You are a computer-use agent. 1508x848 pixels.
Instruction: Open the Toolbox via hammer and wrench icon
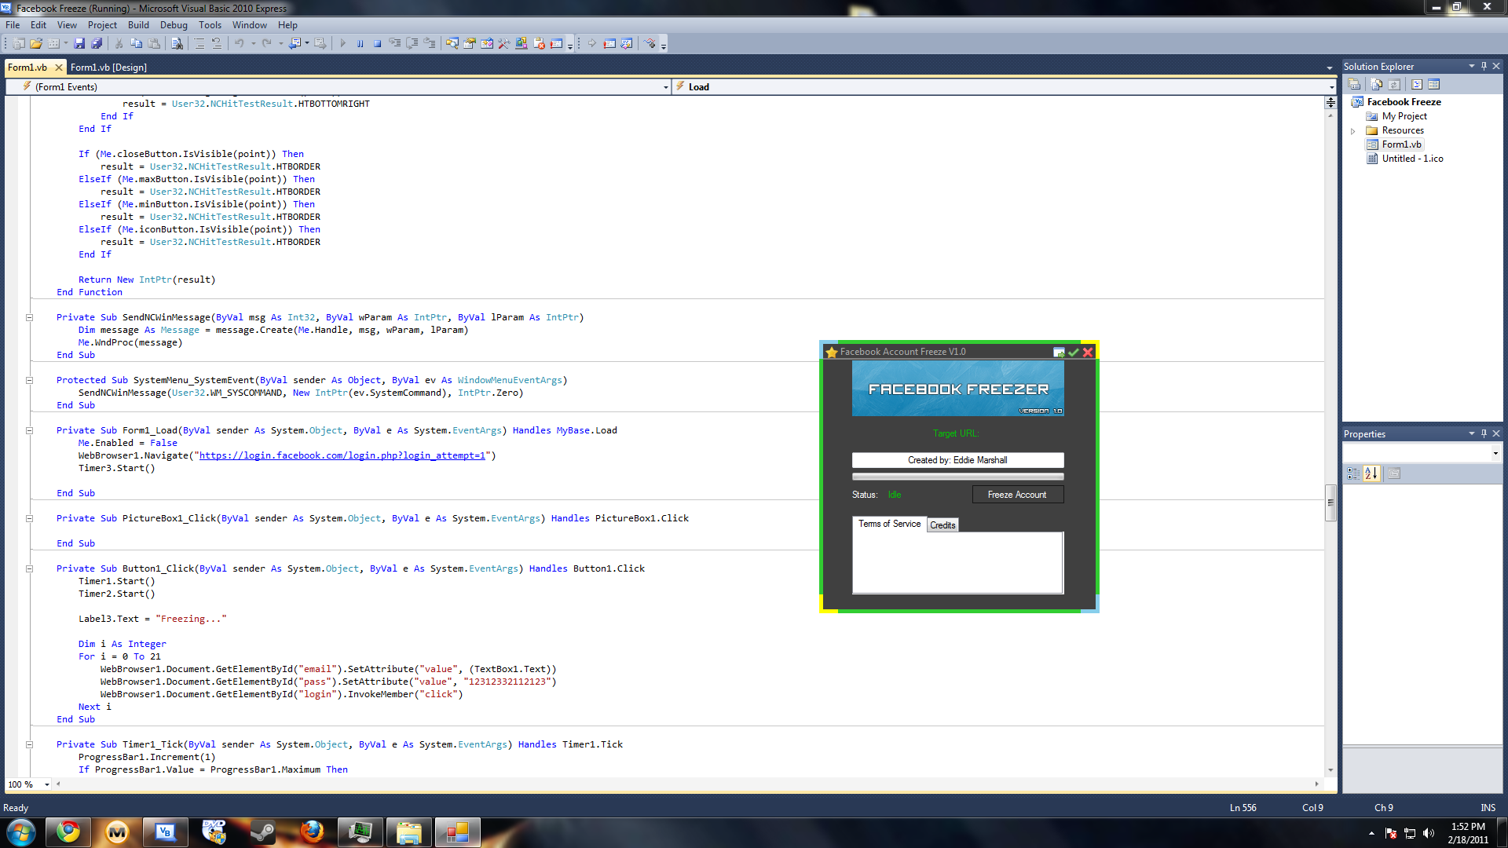(503, 43)
